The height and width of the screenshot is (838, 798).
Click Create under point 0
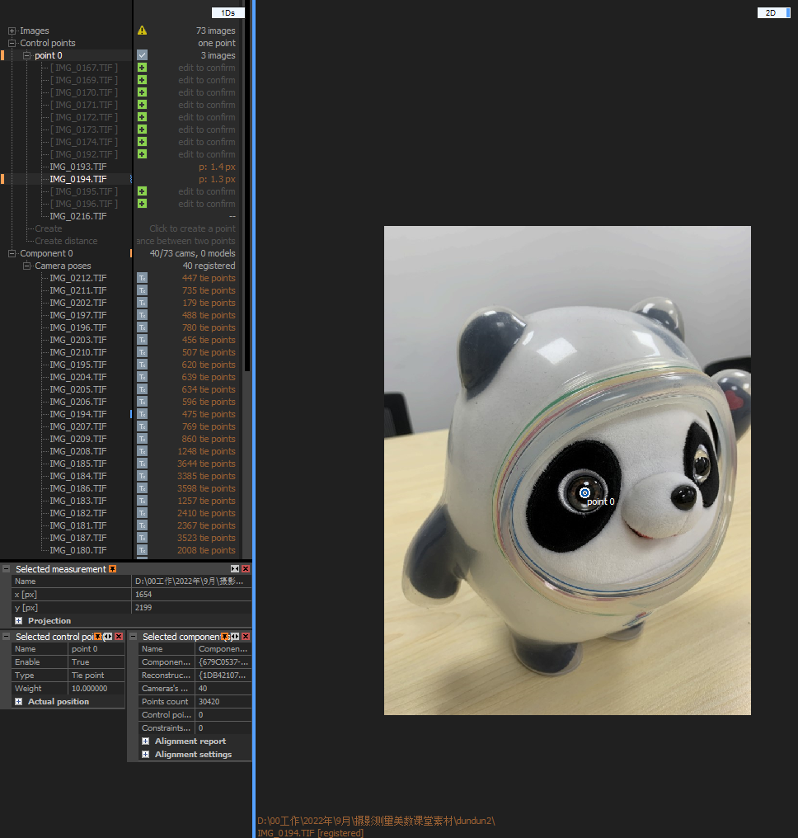[49, 228]
